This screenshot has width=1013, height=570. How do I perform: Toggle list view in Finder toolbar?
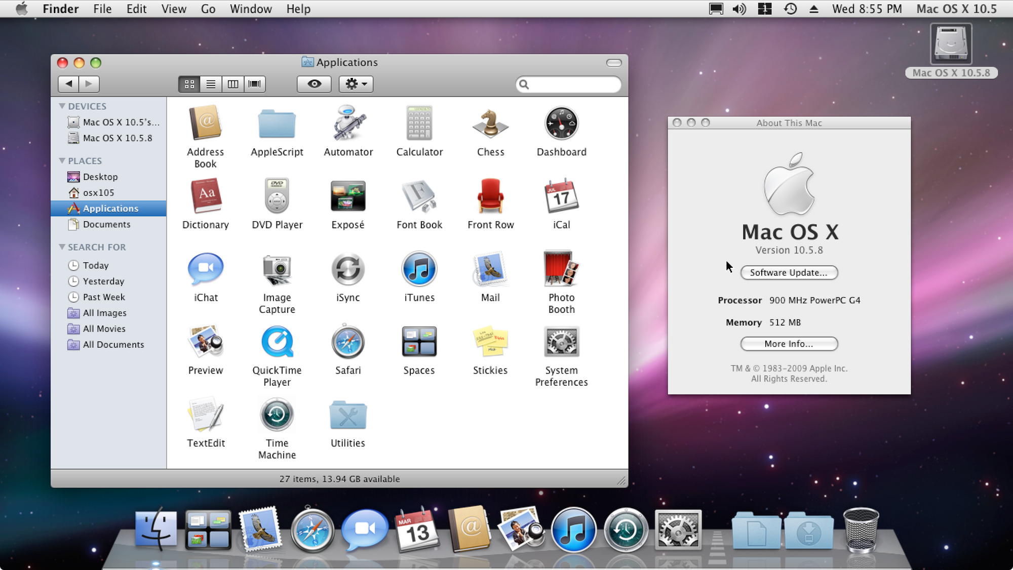(211, 84)
